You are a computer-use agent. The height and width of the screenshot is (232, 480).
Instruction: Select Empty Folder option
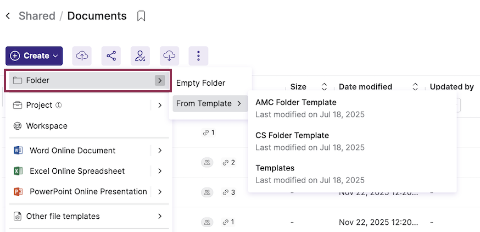[201, 83]
